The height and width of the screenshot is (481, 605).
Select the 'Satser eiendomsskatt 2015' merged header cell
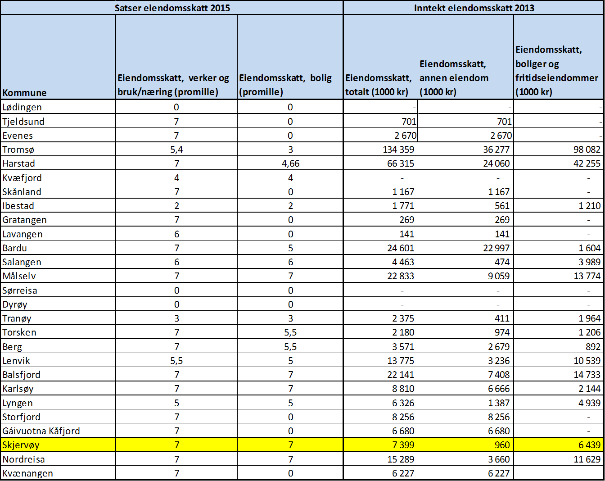[x=172, y=8]
